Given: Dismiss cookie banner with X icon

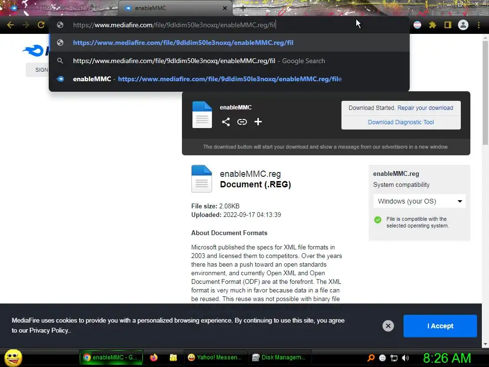Looking at the screenshot, I should tap(388, 326).
